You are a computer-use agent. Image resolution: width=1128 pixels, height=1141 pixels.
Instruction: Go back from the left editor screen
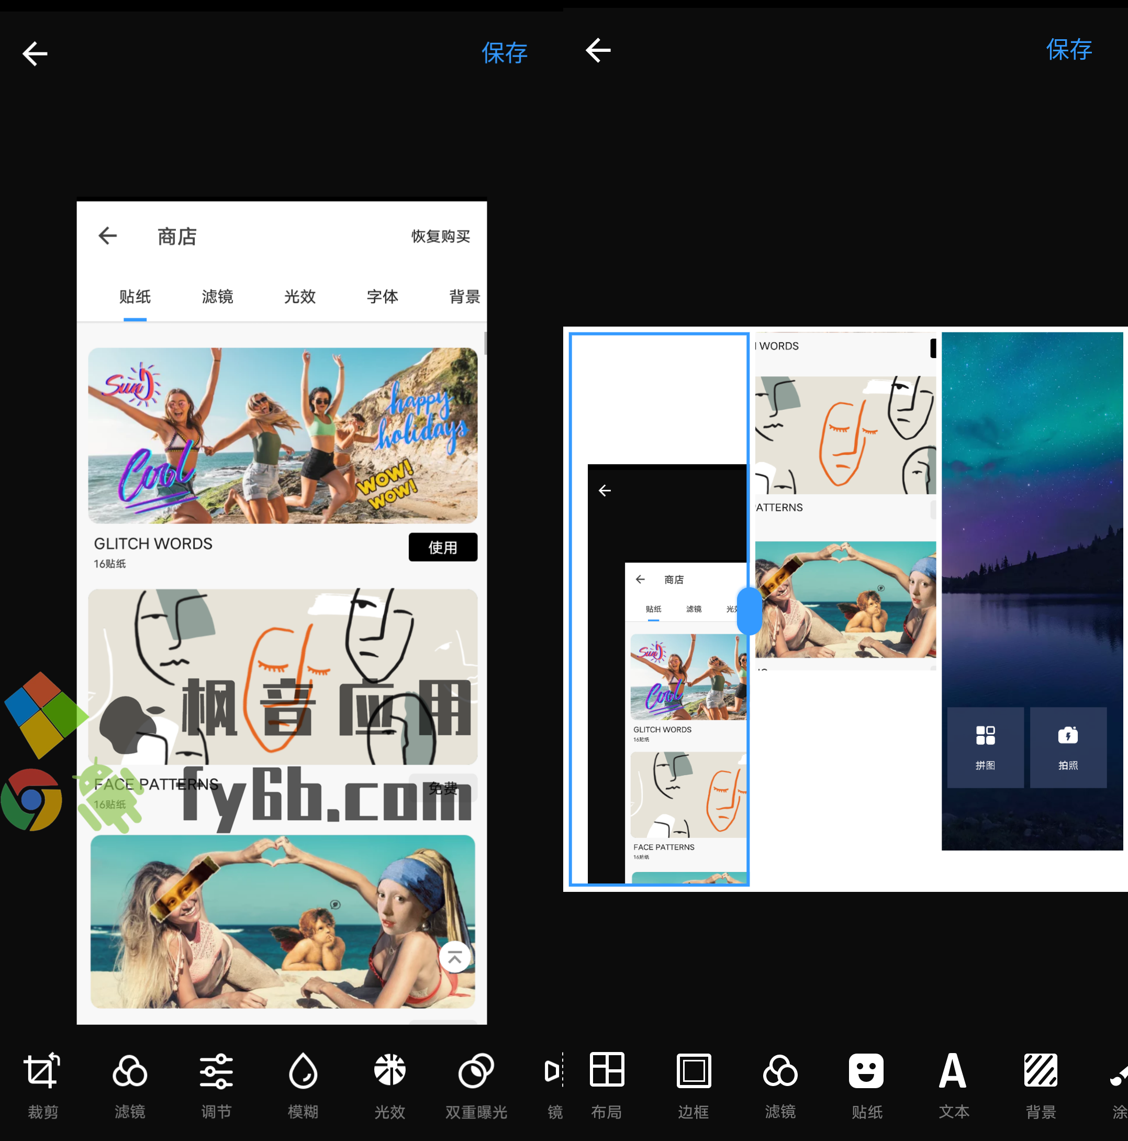[x=35, y=54]
